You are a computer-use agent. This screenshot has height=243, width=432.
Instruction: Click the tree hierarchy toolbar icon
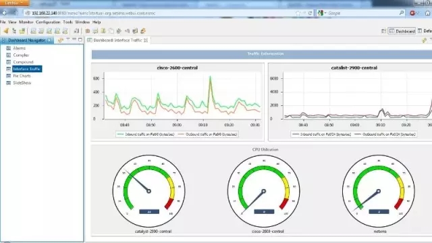14,31
